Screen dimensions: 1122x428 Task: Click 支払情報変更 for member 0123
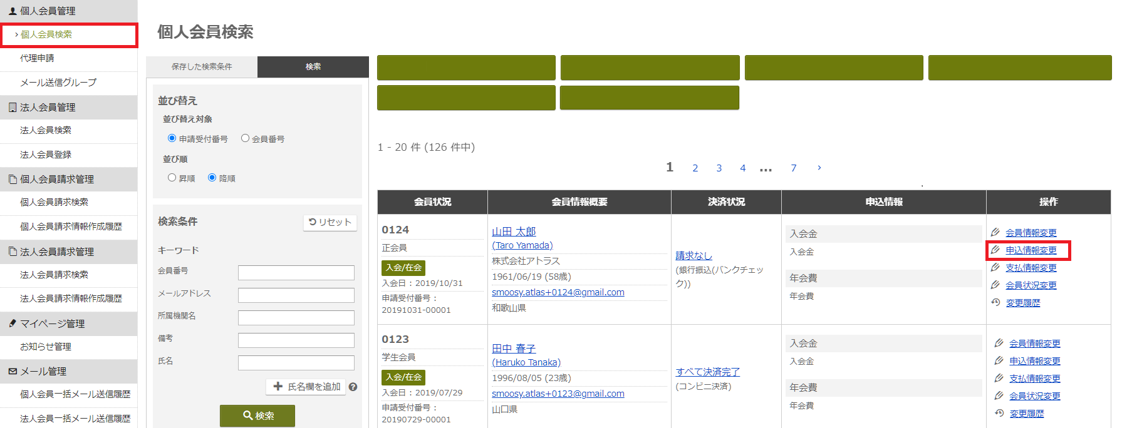coord(1035,379)
